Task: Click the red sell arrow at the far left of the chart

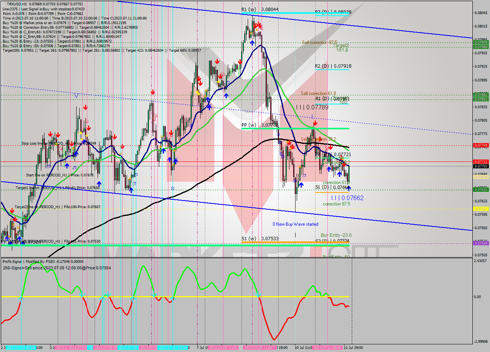Action: pyautogui.click(x=12, y=211)
